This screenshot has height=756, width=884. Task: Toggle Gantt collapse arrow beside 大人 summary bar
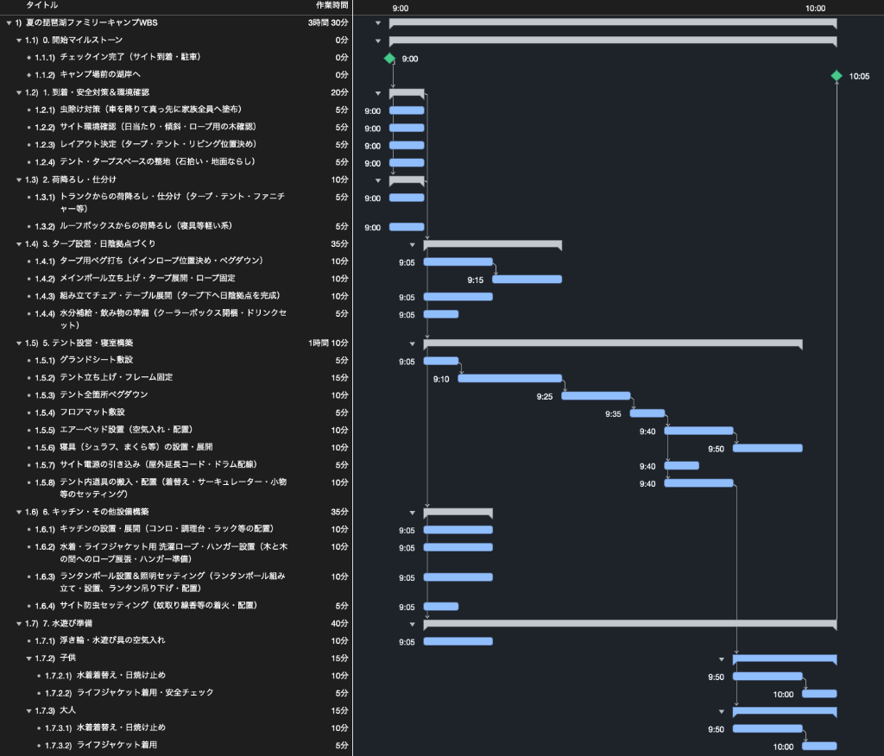click(721, 711)
